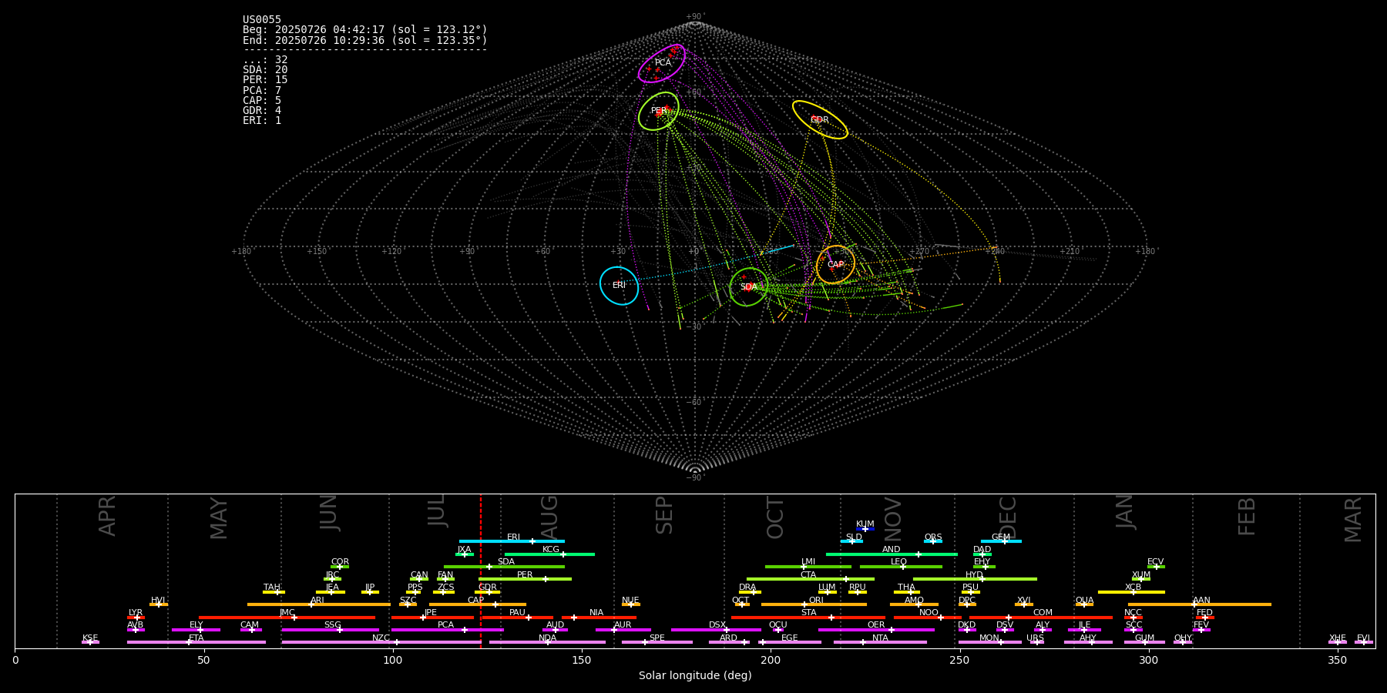
Task: Click the magenta DSX bar in the timeline
Action: pos(716,630)
